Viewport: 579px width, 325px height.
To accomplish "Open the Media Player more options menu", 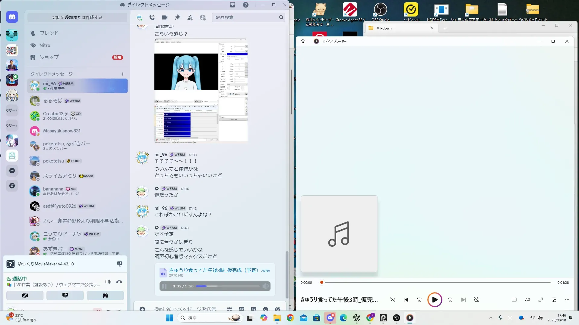I will pos(567,300).
